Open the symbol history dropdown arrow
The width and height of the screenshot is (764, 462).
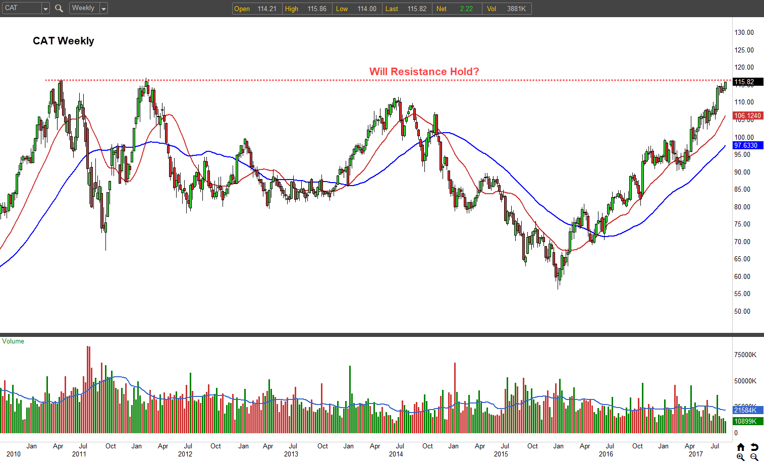coord(45,9)
